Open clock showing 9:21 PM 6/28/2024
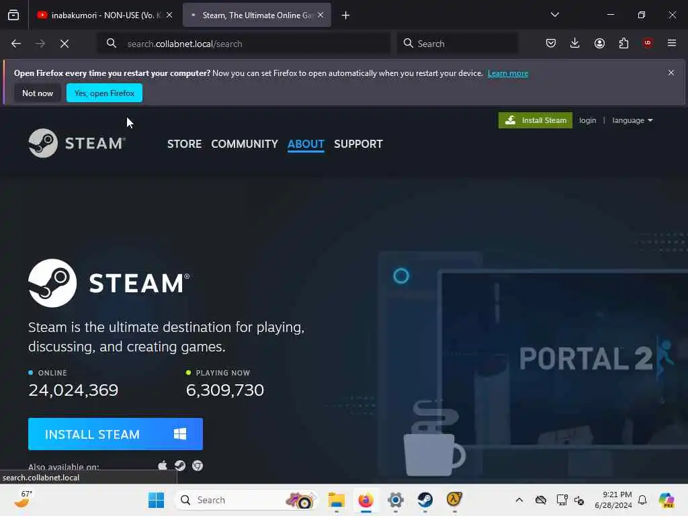 point(613,500)
